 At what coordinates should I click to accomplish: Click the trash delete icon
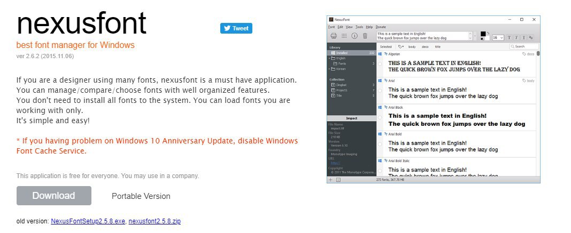[365, 36]
